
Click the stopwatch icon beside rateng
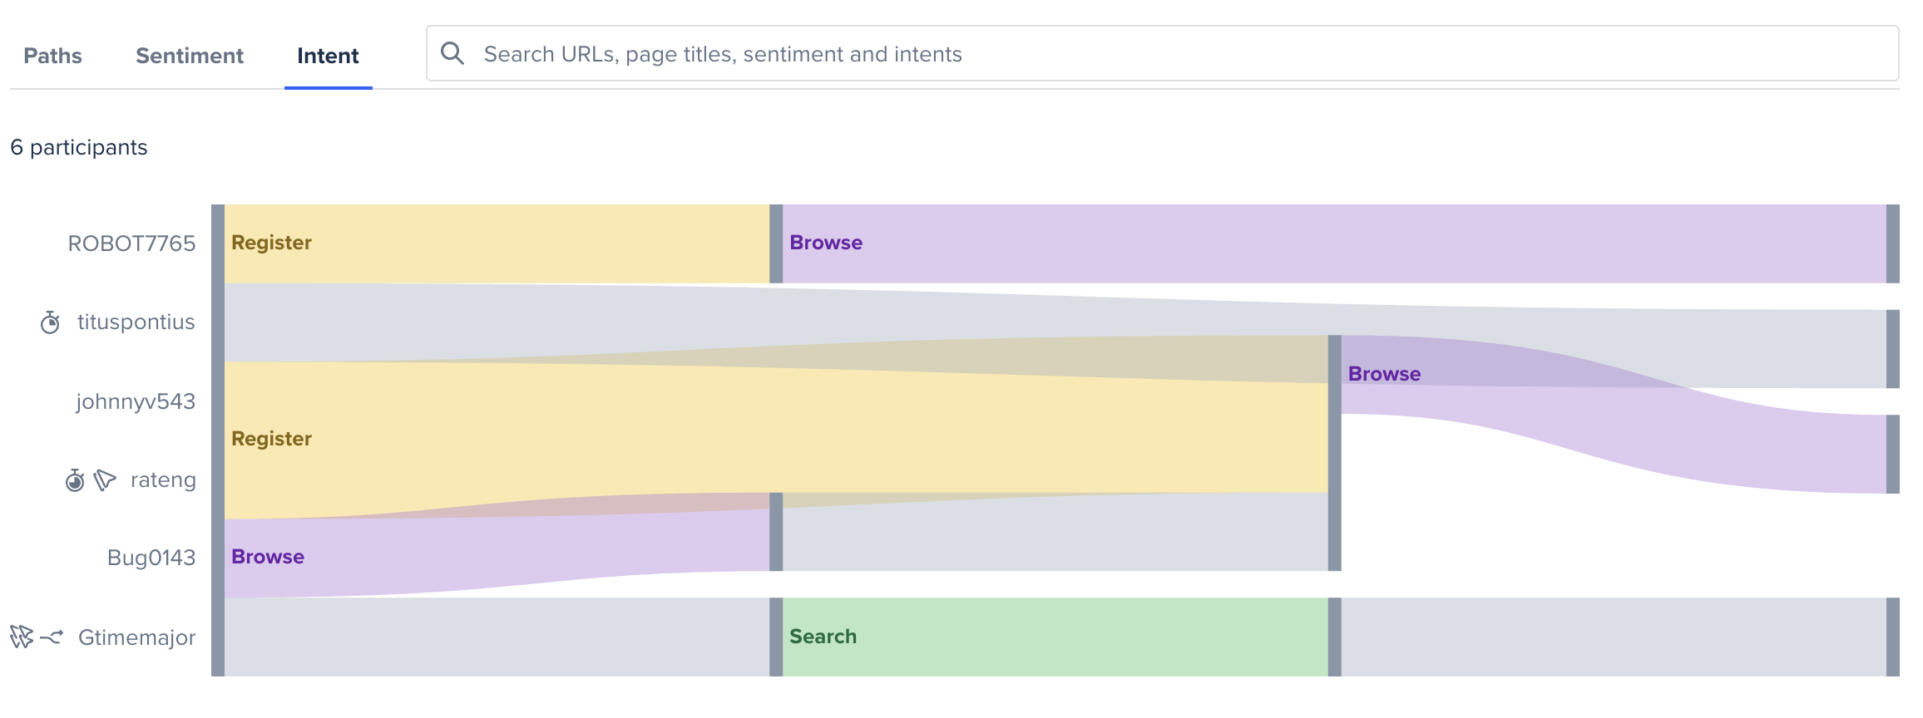coord(75,480)
